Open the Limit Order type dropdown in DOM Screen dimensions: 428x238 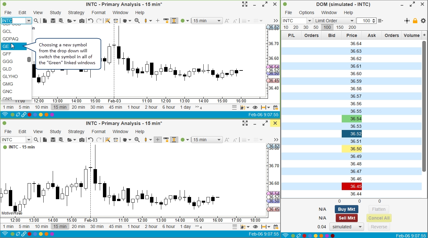coord(334,21)
